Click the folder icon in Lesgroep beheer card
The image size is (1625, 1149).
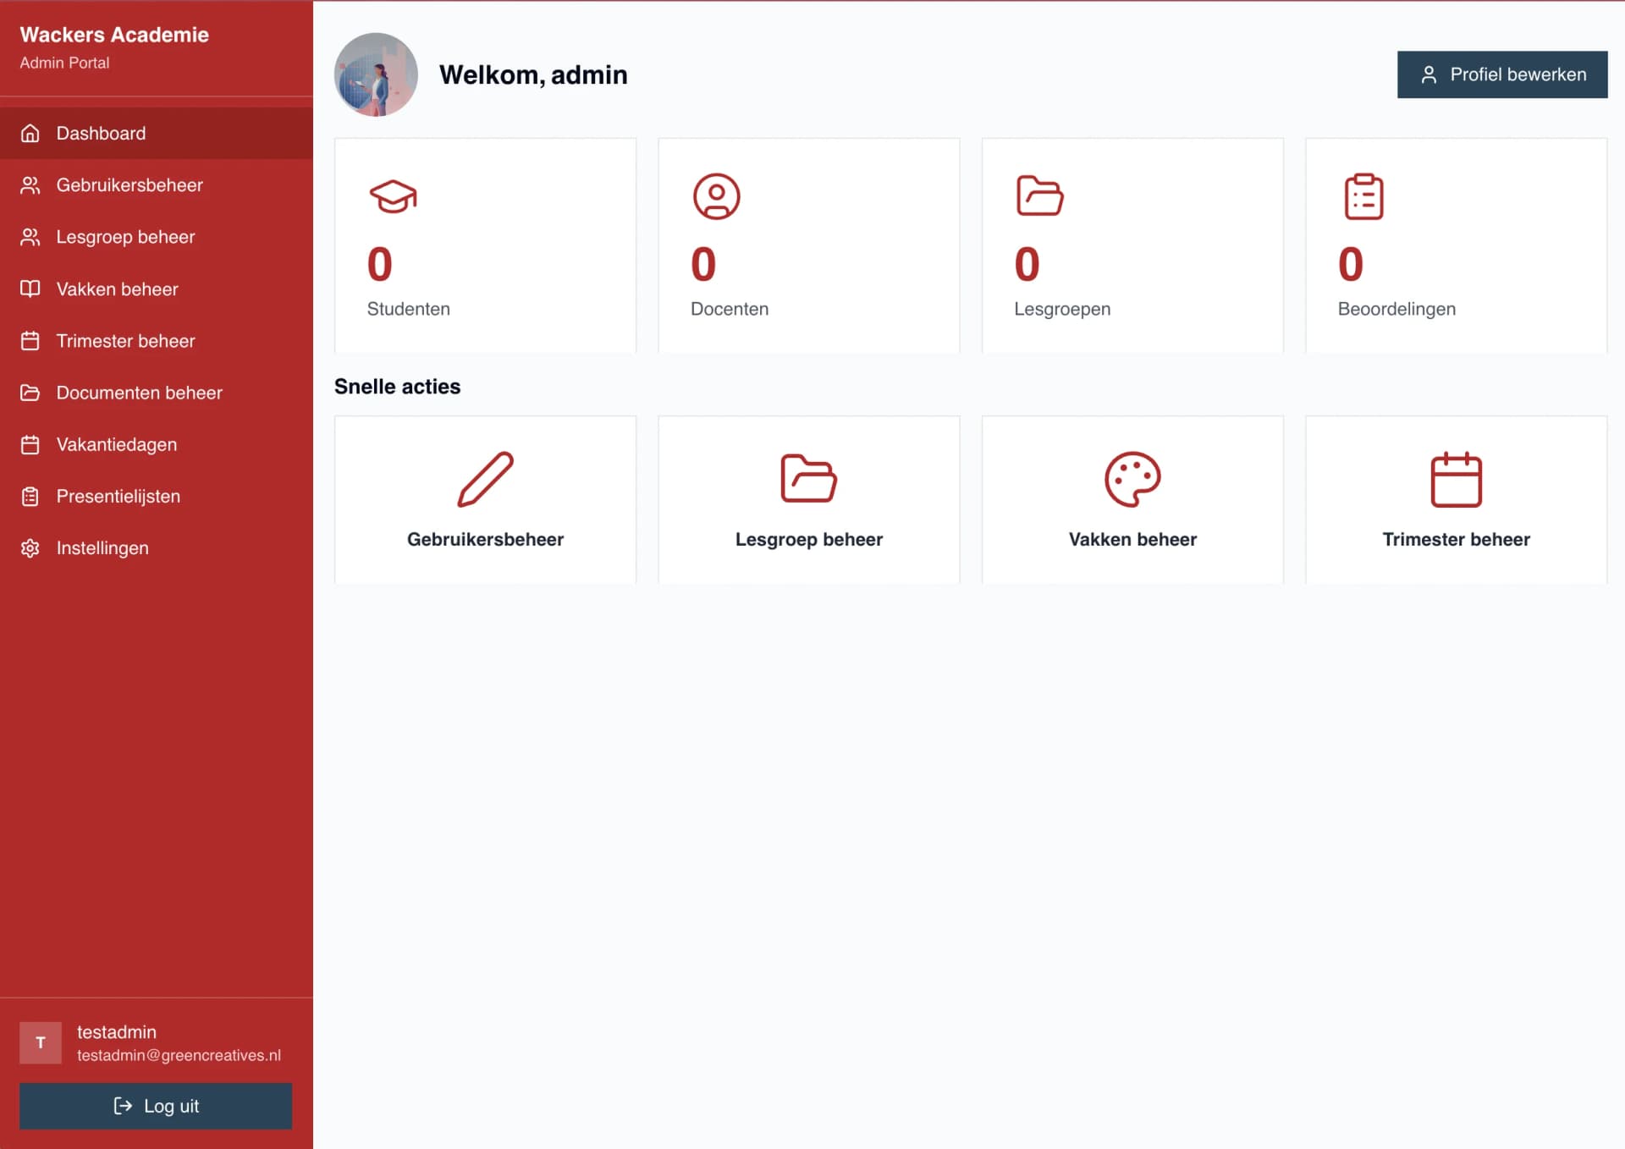coord(808,479)
